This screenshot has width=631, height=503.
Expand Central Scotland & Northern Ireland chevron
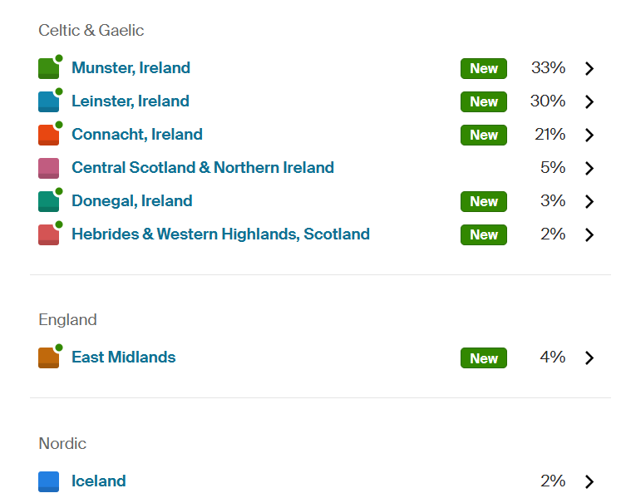click(x=589, y=168)
